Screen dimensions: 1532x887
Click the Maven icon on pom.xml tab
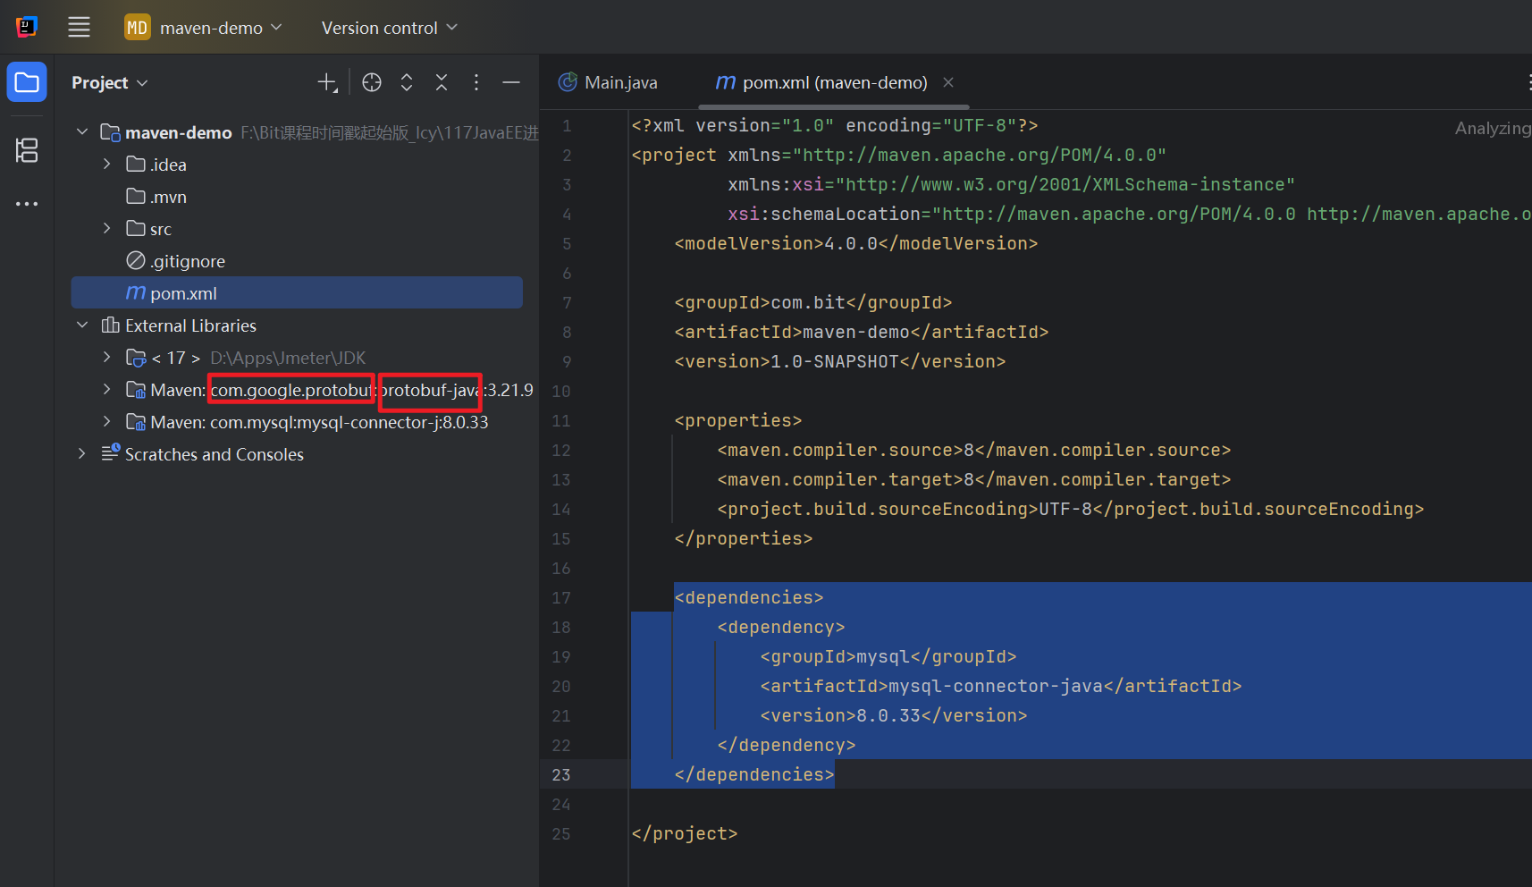(726, 82)
